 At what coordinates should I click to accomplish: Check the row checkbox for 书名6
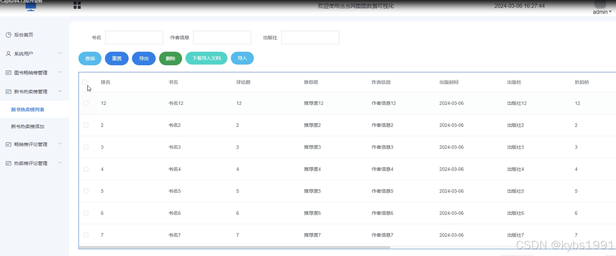coord(86,213)
